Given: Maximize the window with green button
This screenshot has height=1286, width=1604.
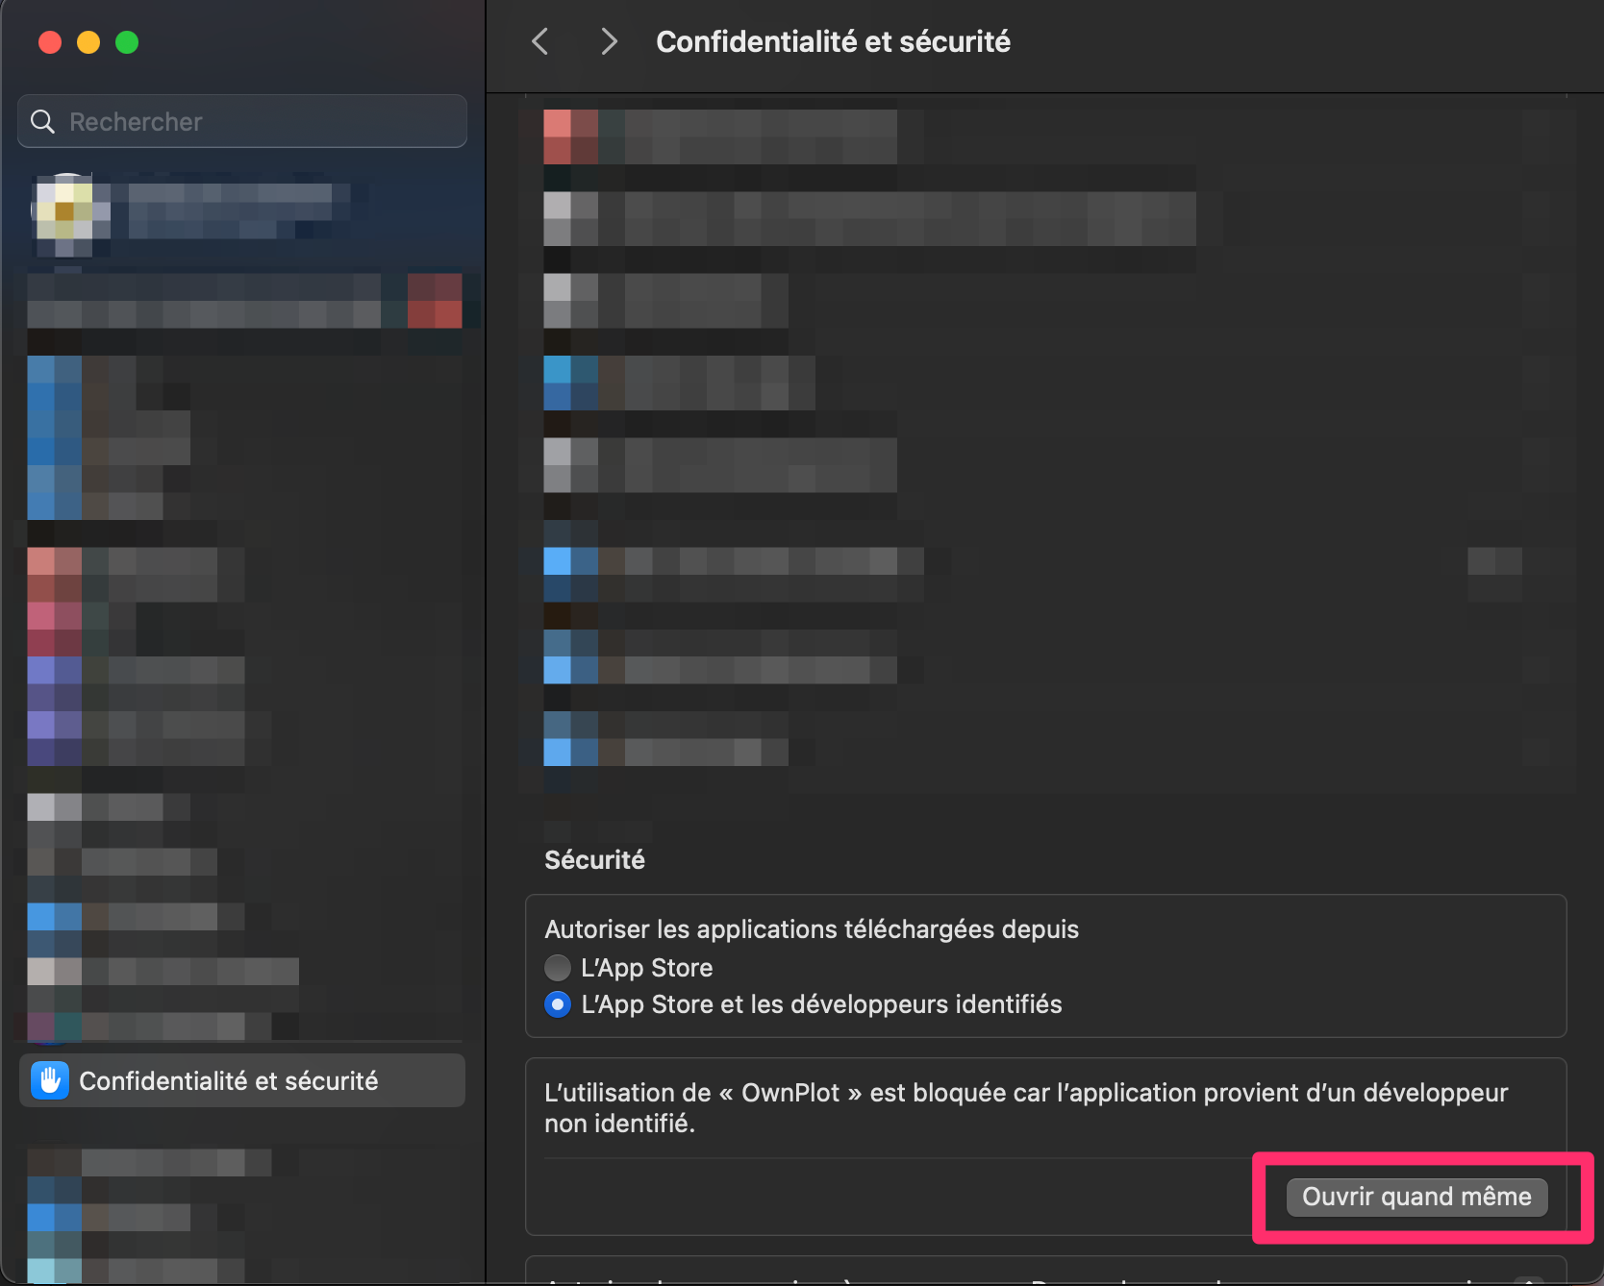Looking at the screenshot, I should 127,42.
